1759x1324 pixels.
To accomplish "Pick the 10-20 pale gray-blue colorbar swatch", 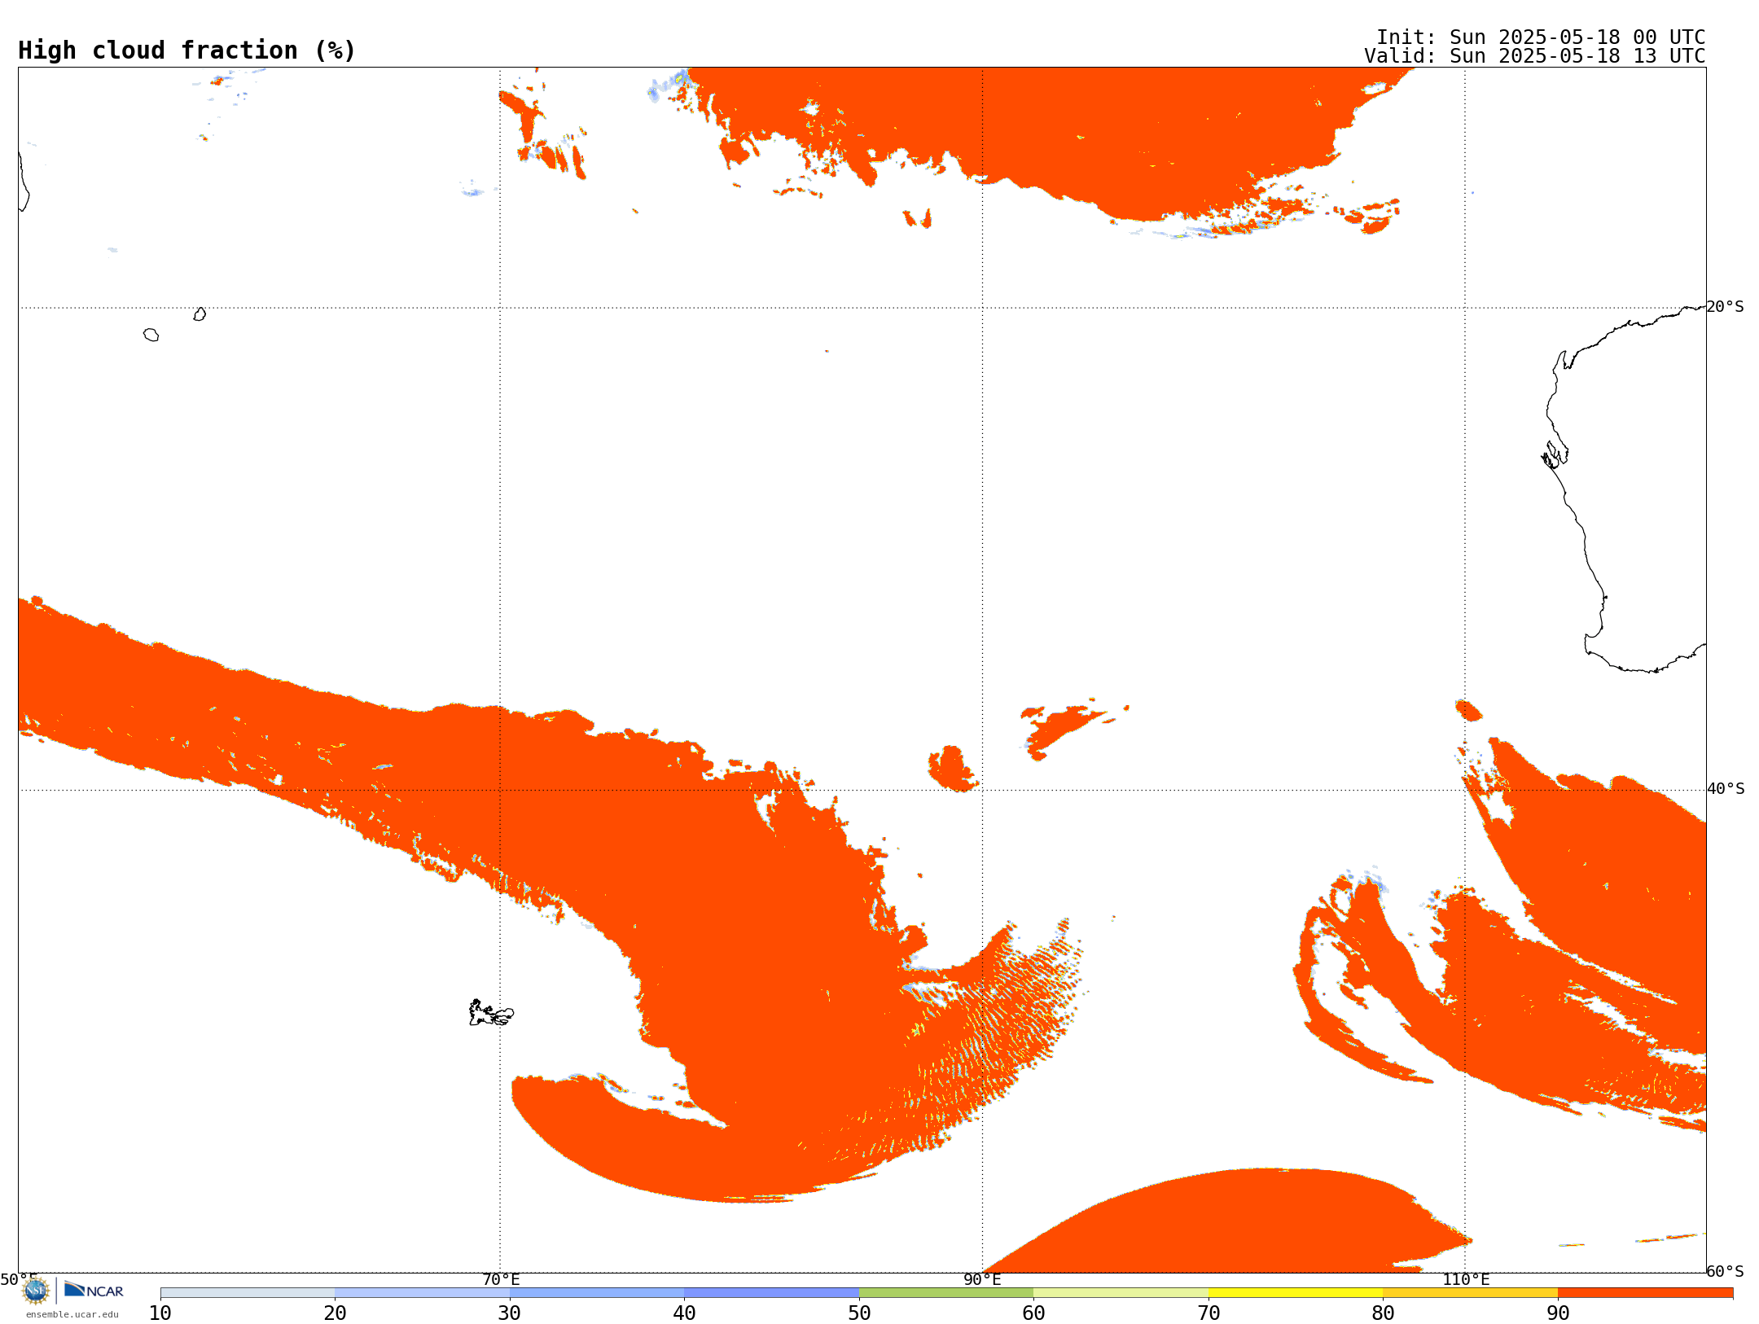I will pos(248,1293).
